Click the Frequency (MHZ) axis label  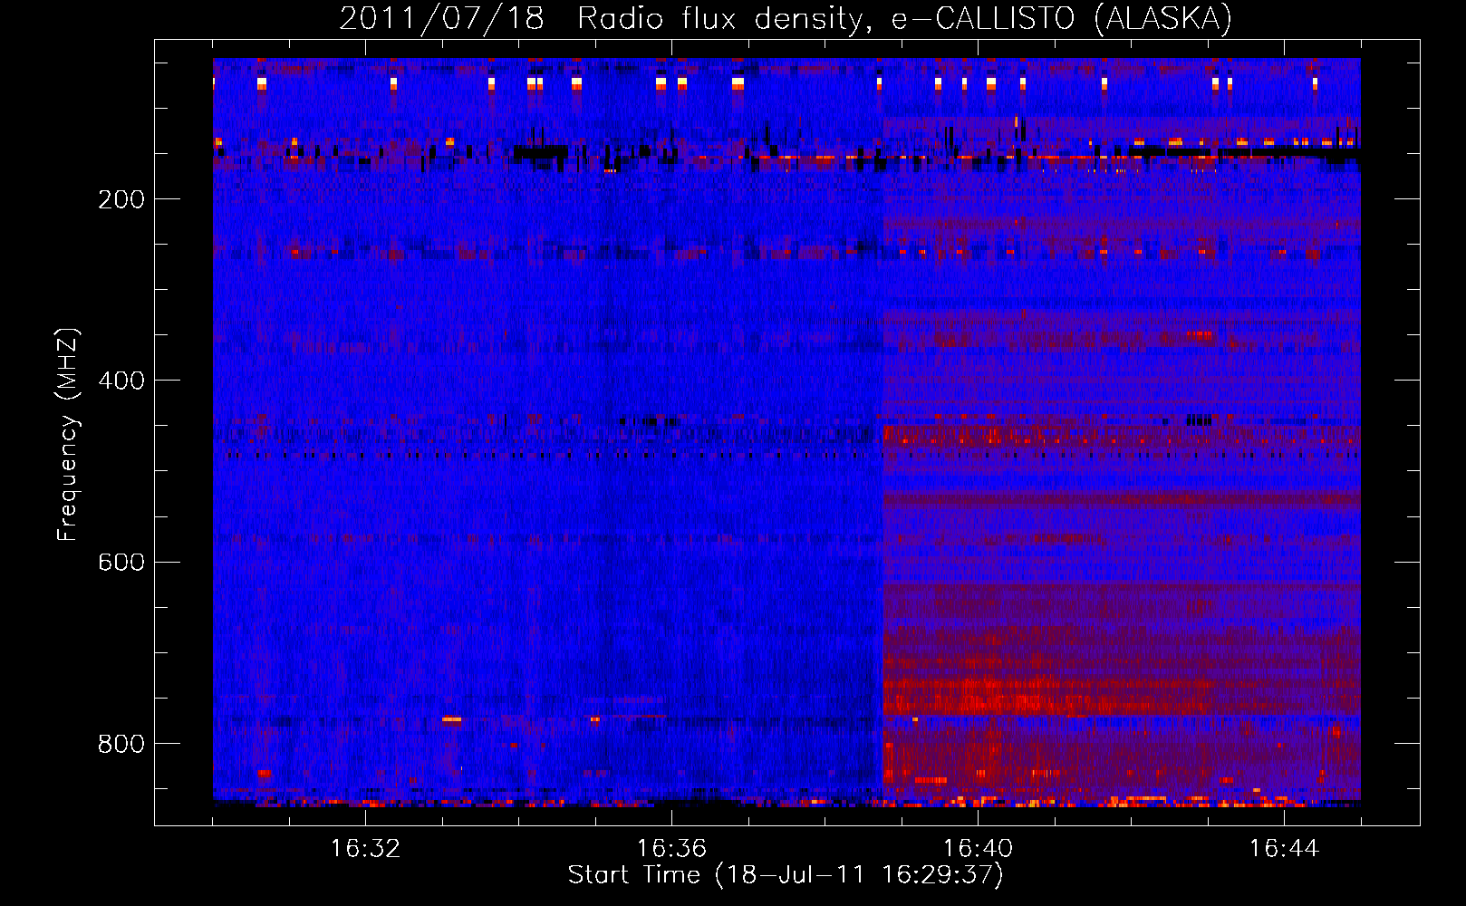click(x=68, y=434)
